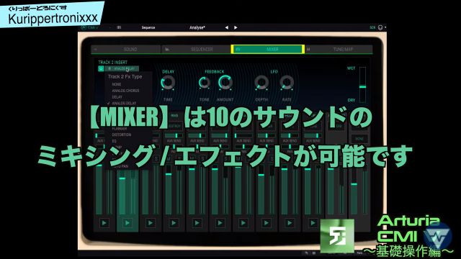The width and height of the screenshot is (461, 259).
Task: Play track 4 sound
Action: (174, 223)
